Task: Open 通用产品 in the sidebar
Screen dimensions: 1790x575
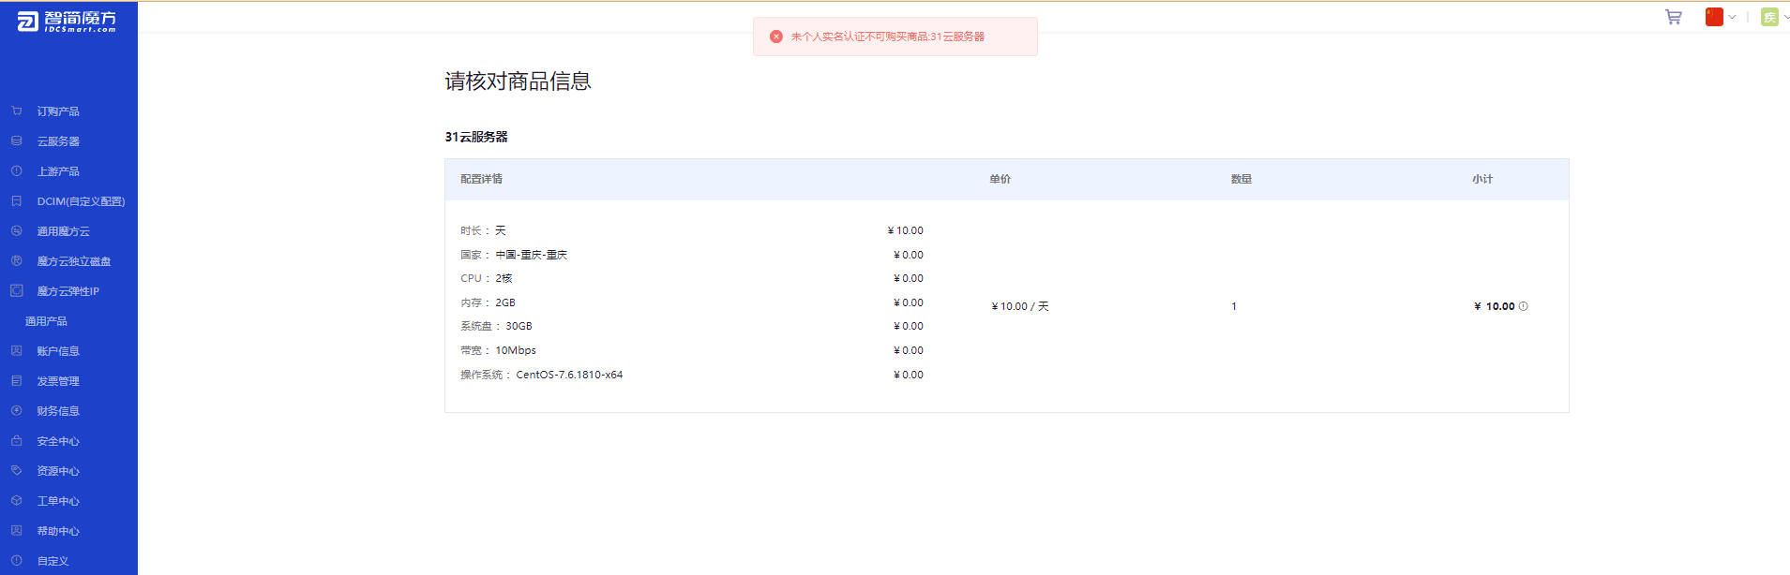Action: point(46,321)
